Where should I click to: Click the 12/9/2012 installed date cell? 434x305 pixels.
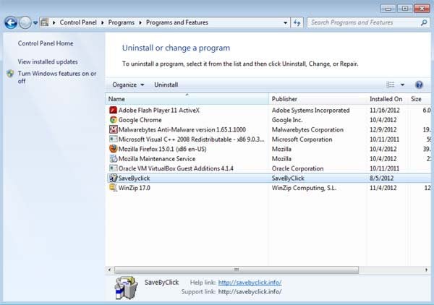(383, 129)
